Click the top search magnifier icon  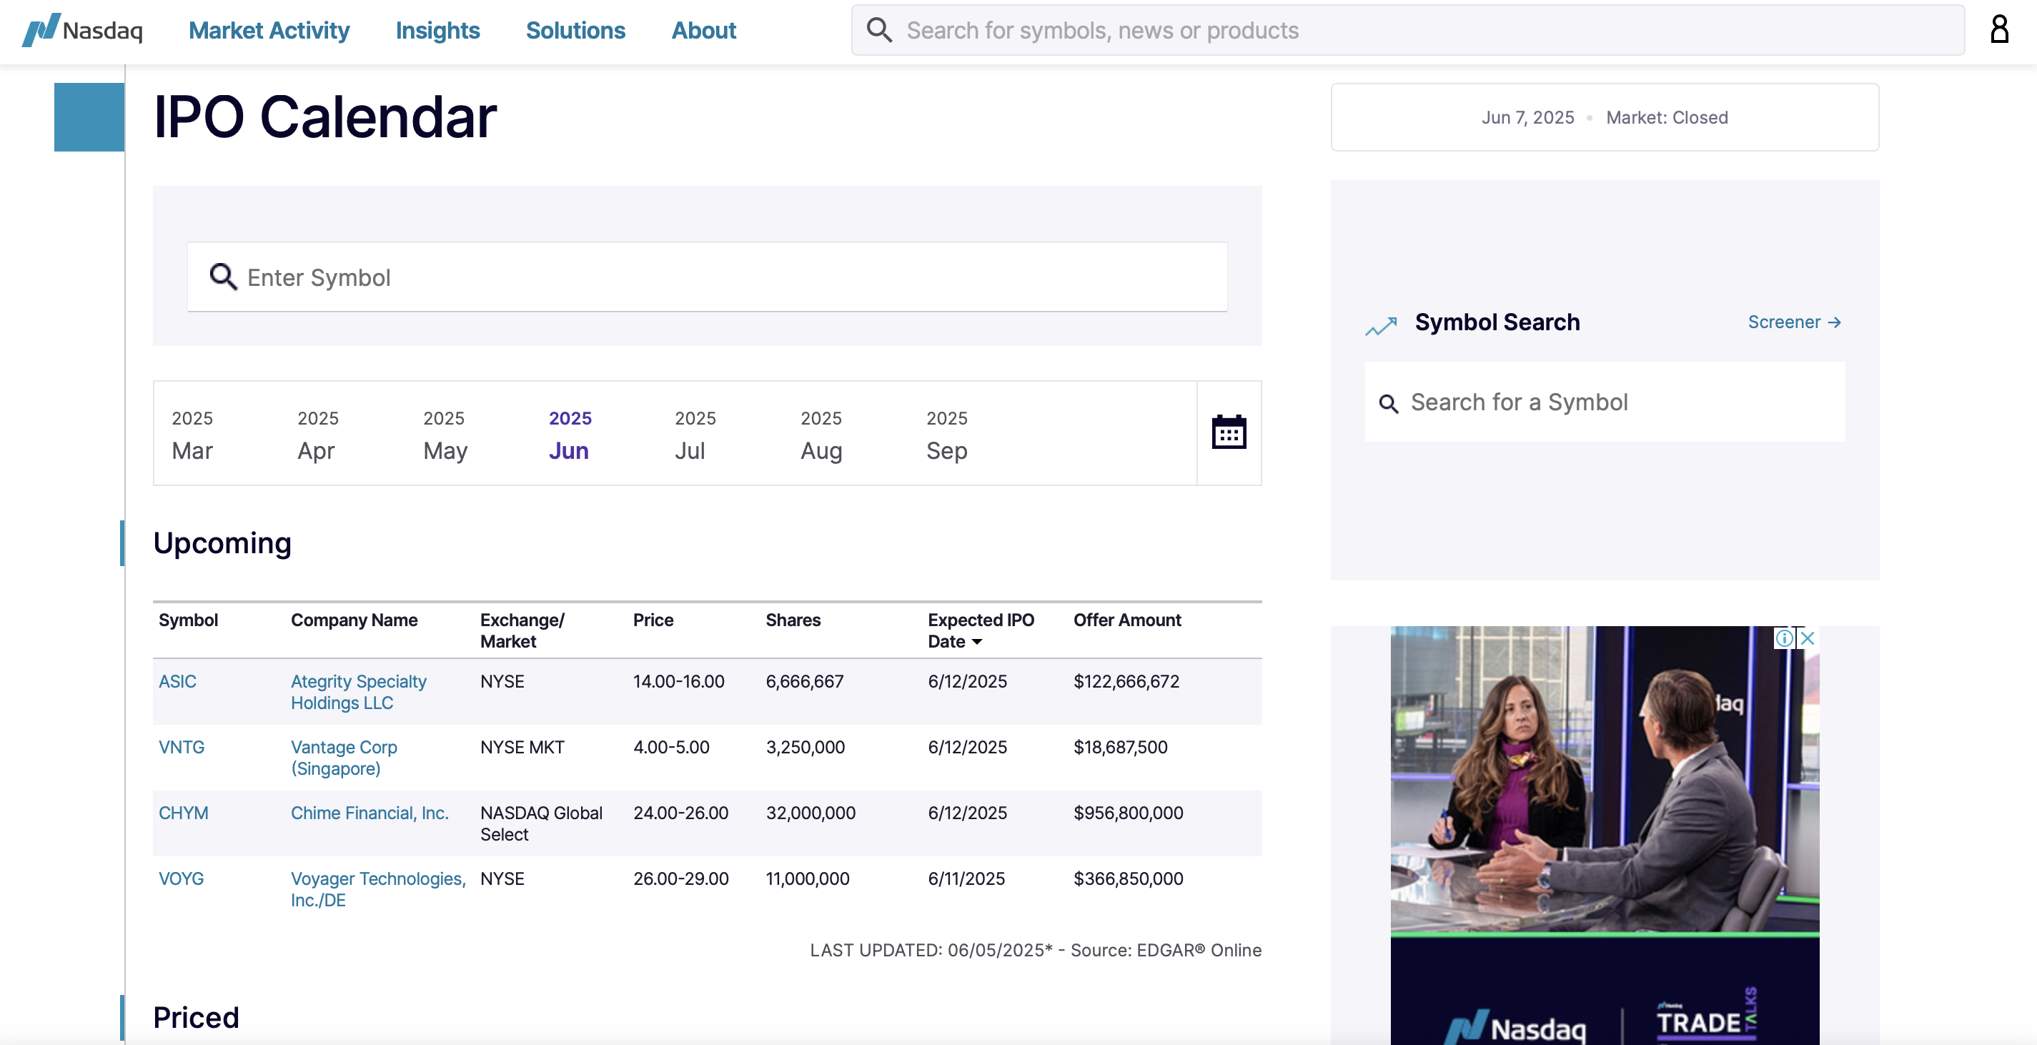coord(879,30)
